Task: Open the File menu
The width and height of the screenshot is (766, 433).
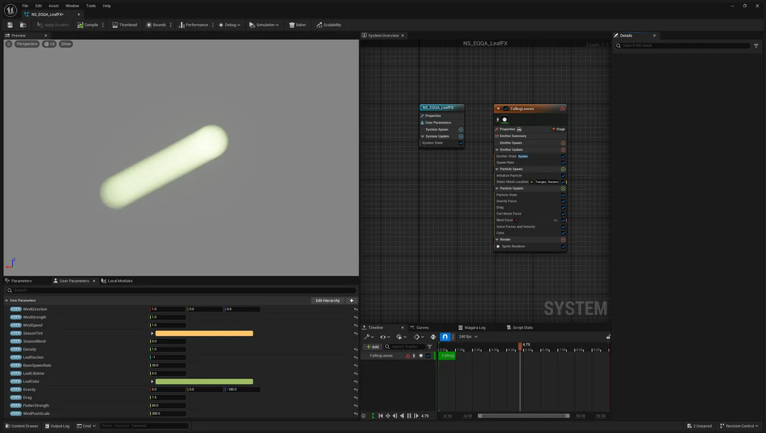Action: pos(25,6)
